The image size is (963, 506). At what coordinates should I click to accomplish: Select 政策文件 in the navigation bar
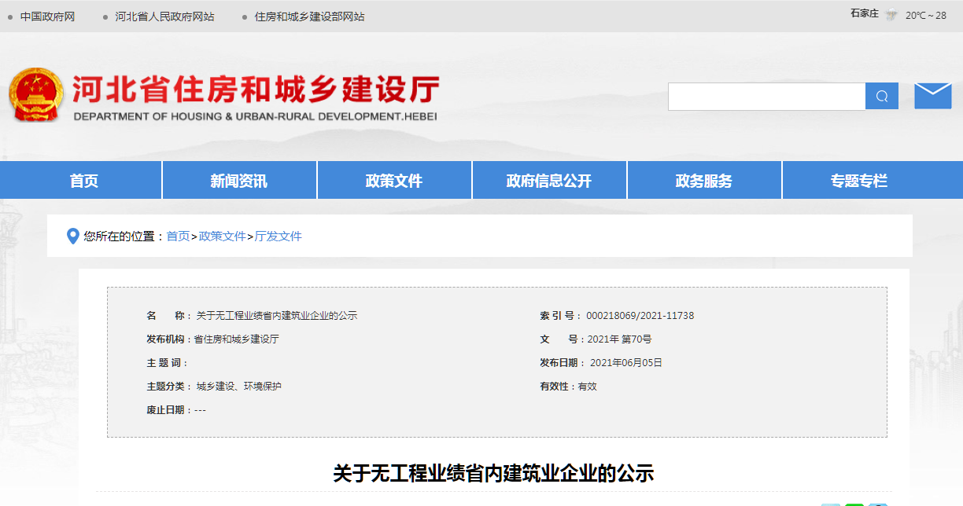(x=393, y=181)
